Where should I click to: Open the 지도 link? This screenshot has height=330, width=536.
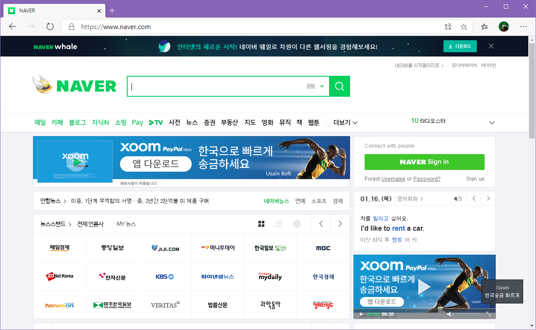tap(250, 122)
